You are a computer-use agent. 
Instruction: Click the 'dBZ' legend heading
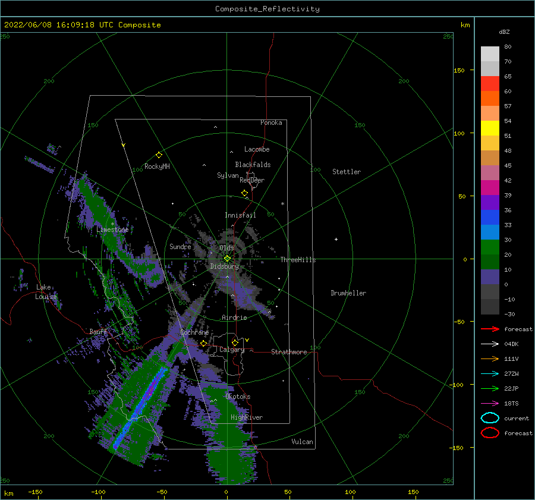(x=504, y=32)
